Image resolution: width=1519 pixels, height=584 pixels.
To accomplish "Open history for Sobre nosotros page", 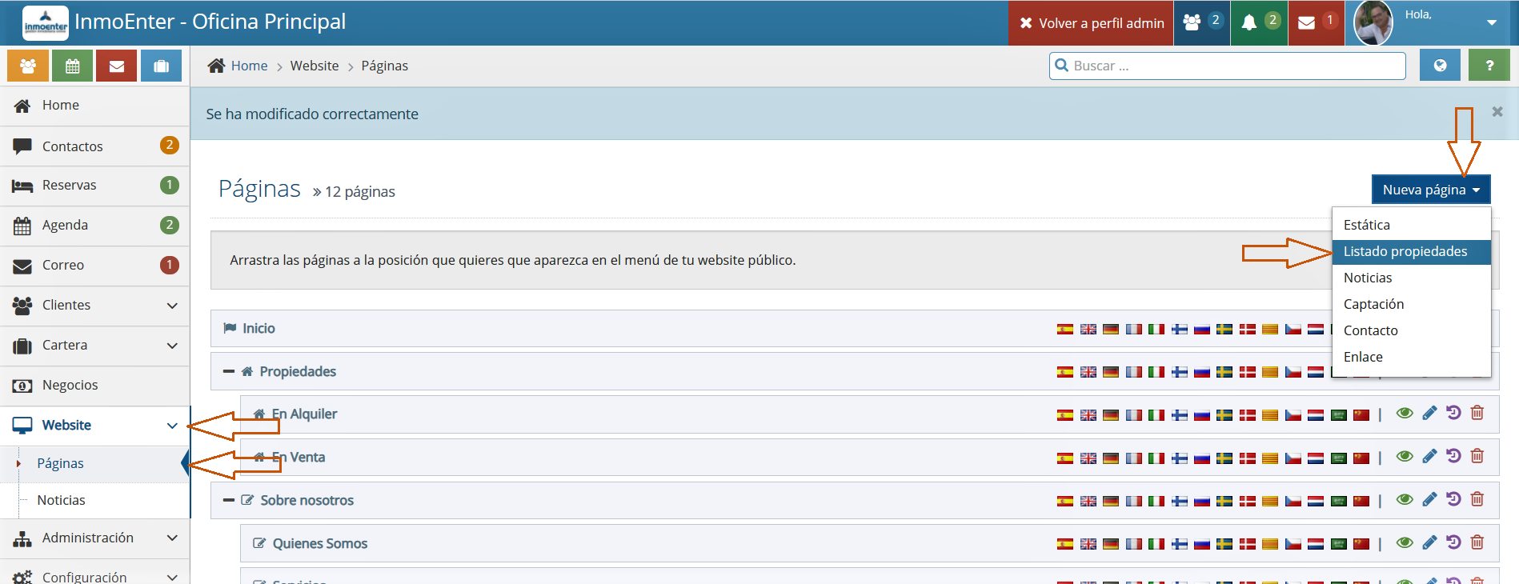I will [x=1453, y=499].
